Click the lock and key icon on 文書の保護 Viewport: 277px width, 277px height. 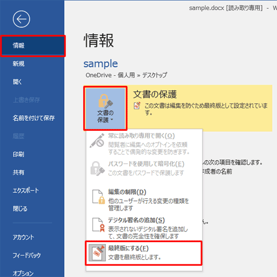(105, 101)
